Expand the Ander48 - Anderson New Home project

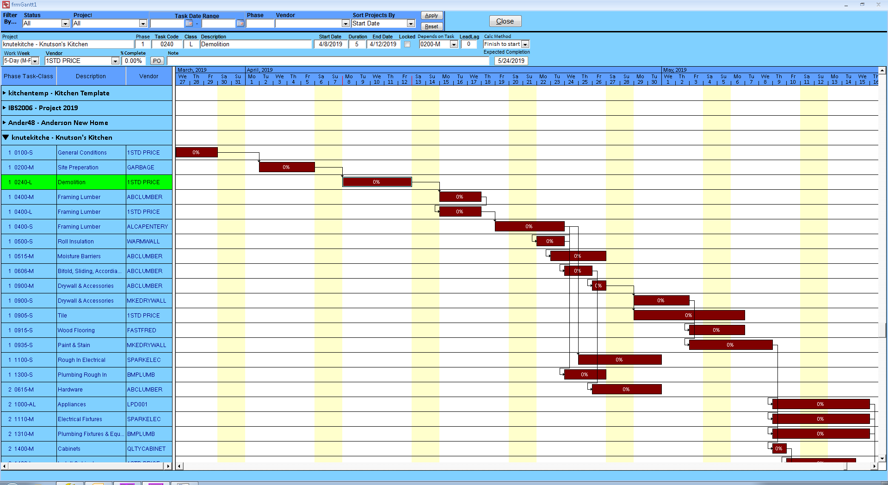tap(5, 123)
